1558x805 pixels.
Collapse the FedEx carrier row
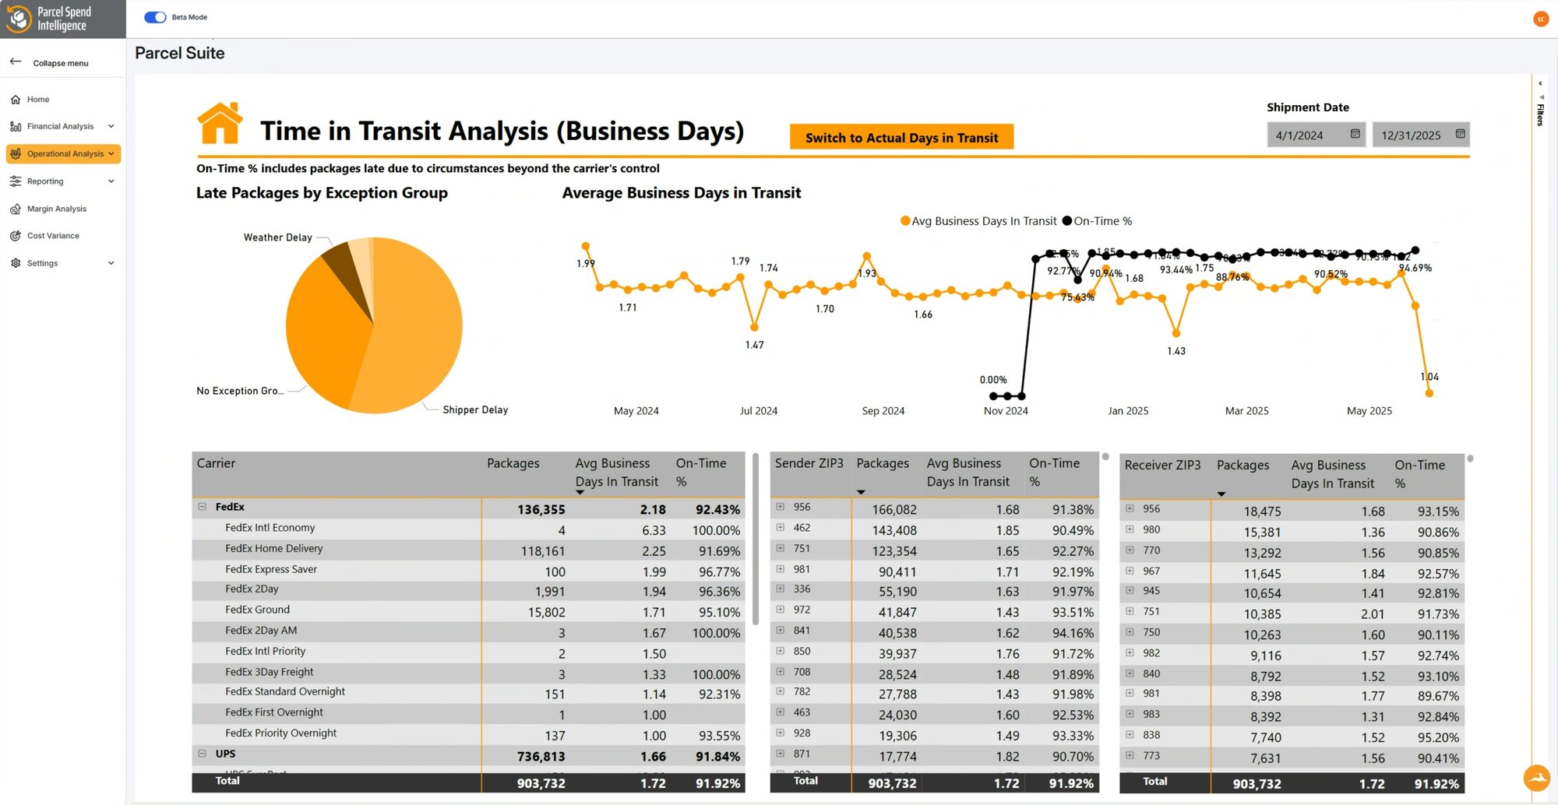point(202,506)
